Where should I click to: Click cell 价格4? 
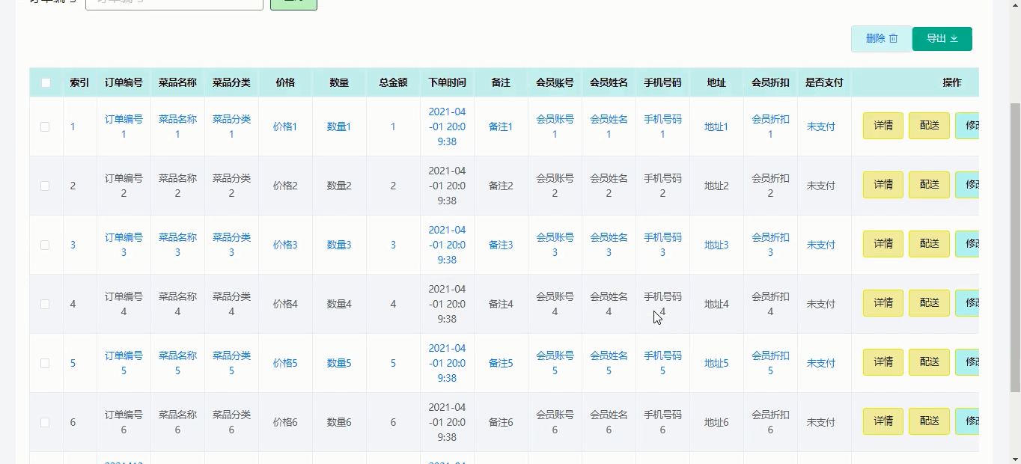[x=285, y=304]
